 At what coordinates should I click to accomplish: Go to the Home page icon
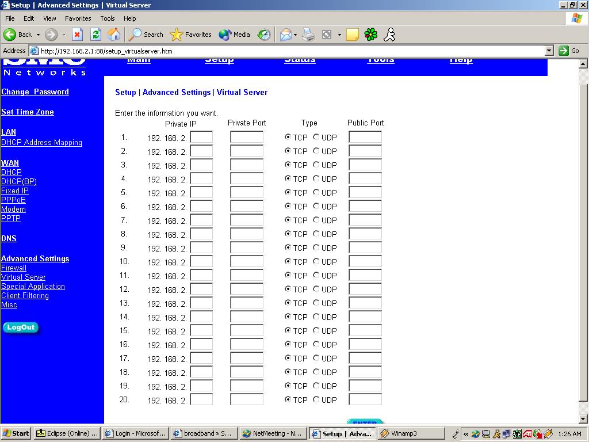pos(114,35)
